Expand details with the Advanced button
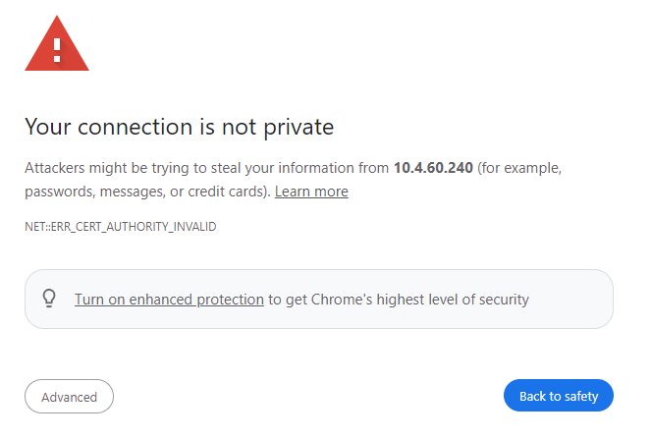The height and width of the screenshot is (439, 651). [x=69, y=397]
